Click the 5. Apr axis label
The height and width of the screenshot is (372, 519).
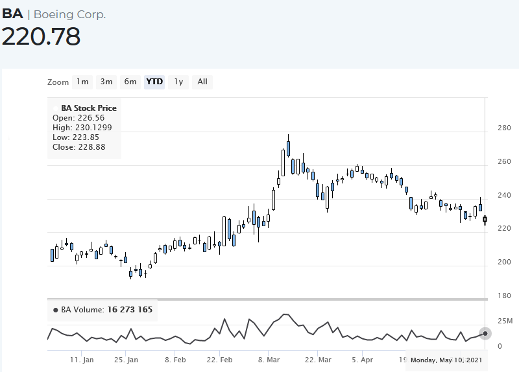362,359
